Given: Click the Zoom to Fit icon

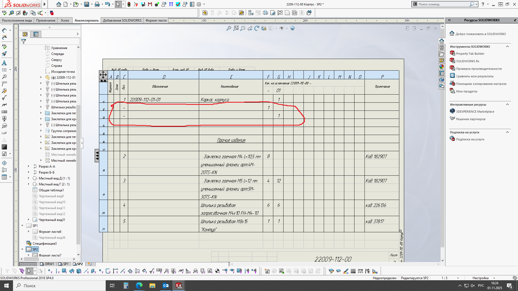Looking at the screenshot, I should 229,28.
